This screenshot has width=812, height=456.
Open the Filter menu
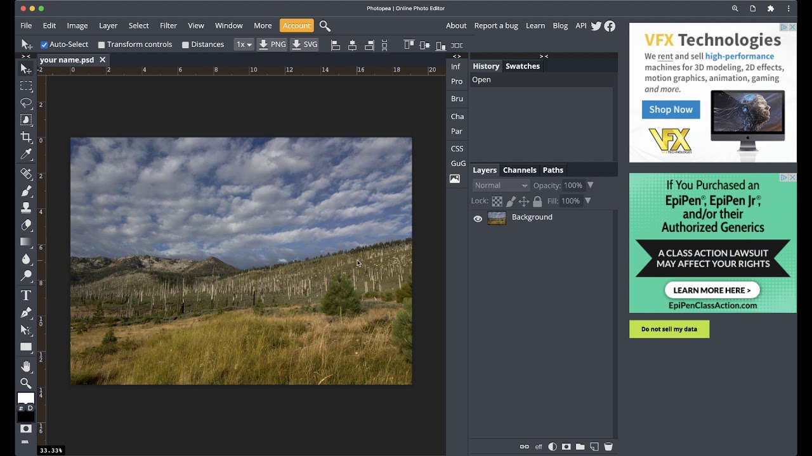pos(168,26)
